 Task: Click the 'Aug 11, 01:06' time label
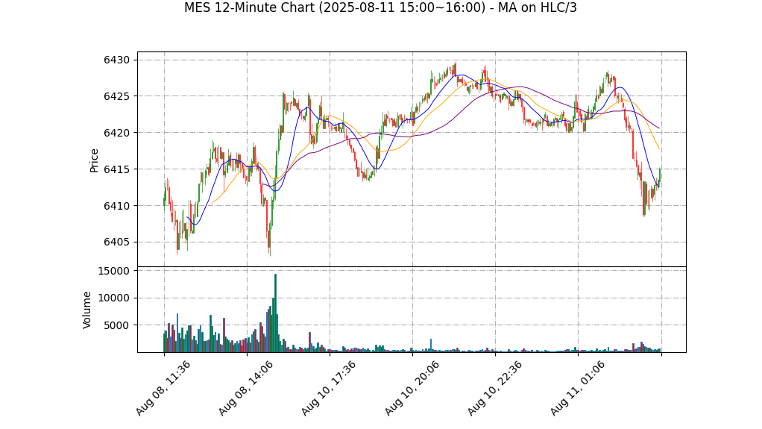pos(577,388)
